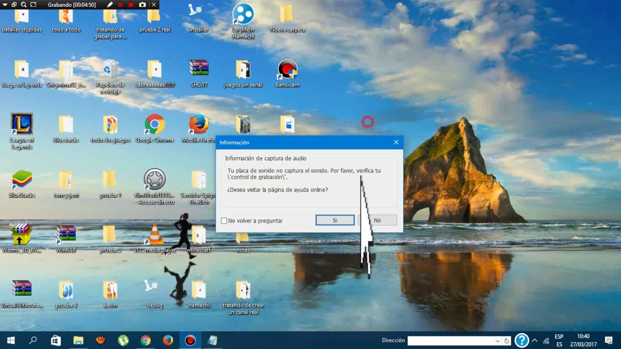
Task: Open clock showing 10:40 27/03/2017
Action: [x=583, y=340]
